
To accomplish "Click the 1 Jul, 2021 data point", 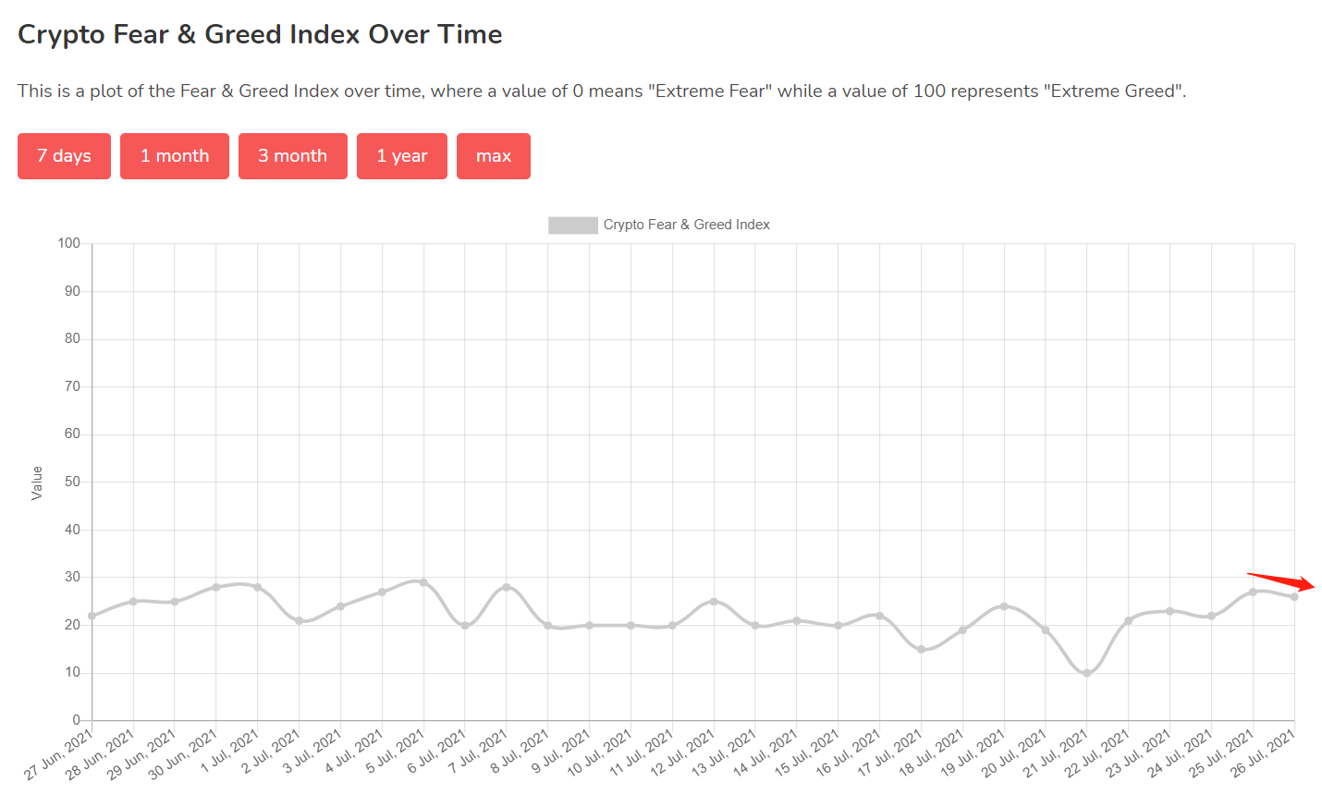I will [x=258, y=587].
